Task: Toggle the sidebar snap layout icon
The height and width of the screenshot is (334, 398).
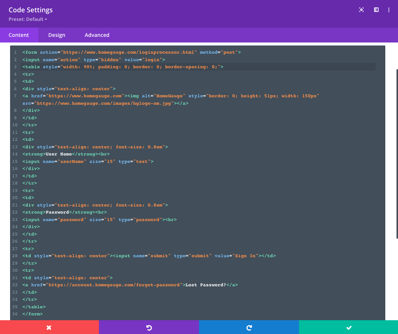Action: (376, 10)
